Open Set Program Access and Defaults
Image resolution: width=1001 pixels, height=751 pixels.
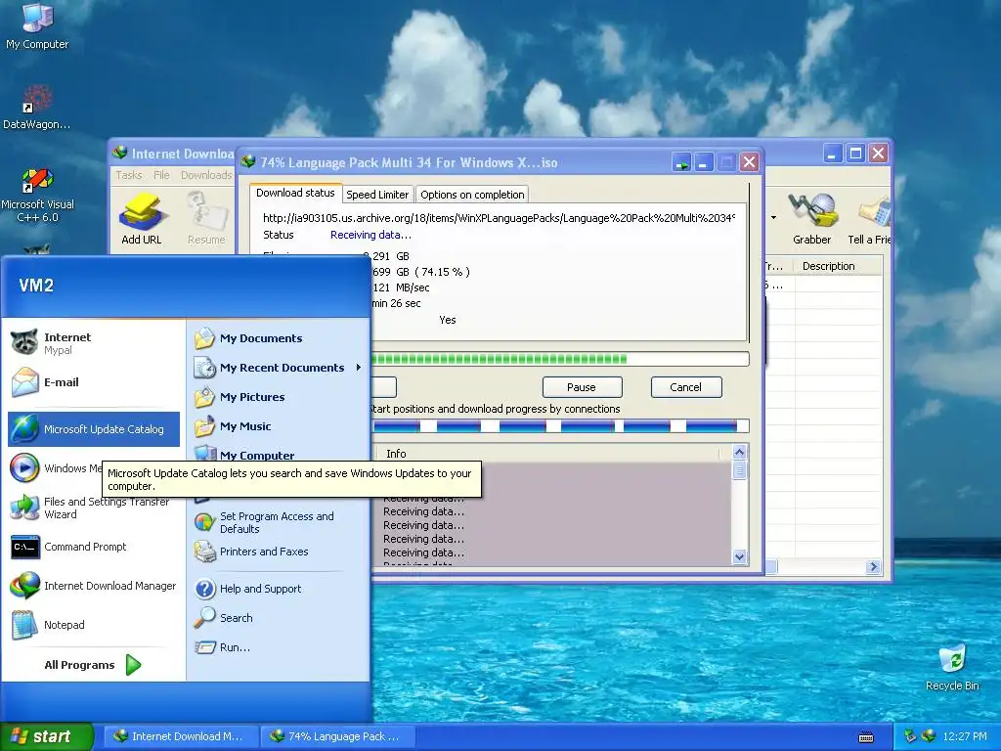click(x=279, y=522)
